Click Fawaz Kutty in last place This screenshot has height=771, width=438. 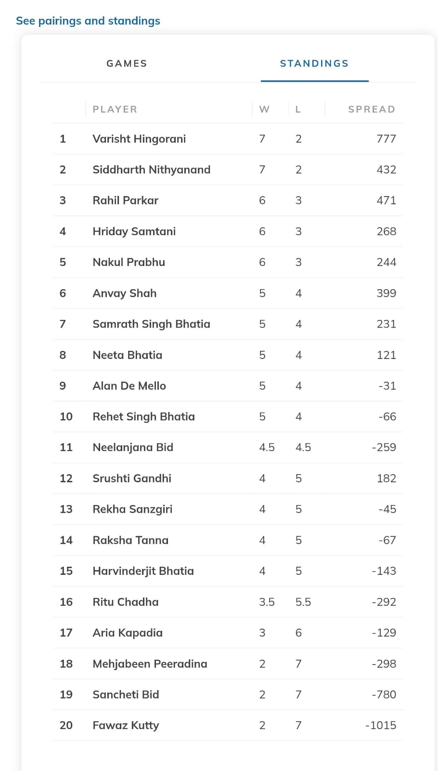click(126, 725)
